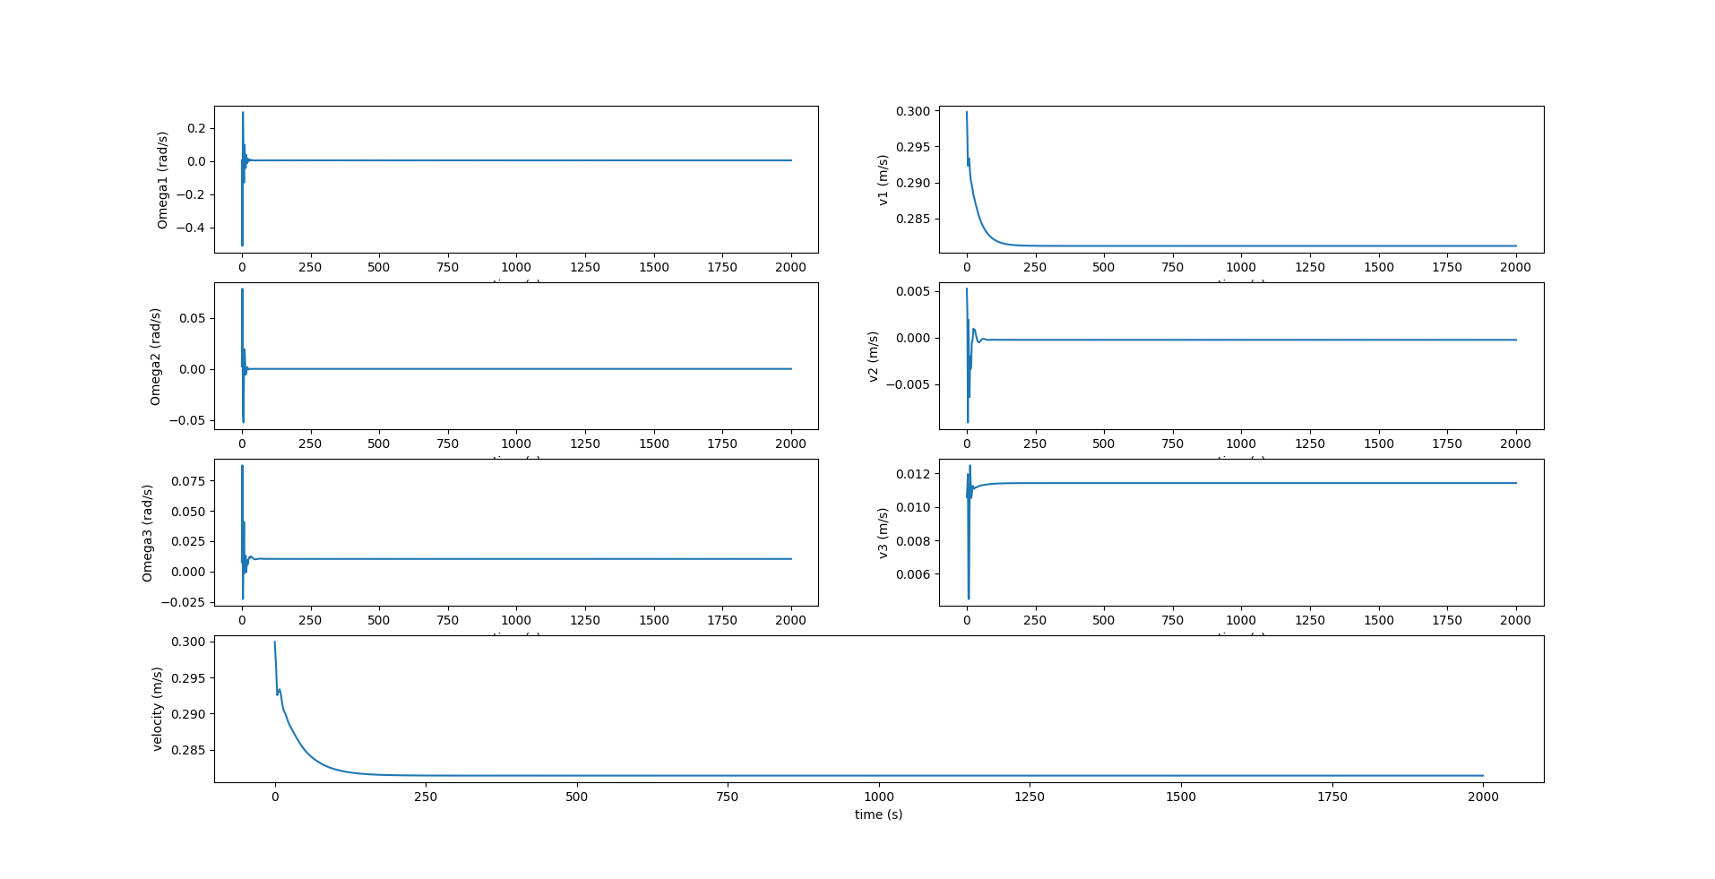Click the −0.4 tick on Omega1 y-axis
This screenshot has height=879, width=1715.
coord(190,228)
